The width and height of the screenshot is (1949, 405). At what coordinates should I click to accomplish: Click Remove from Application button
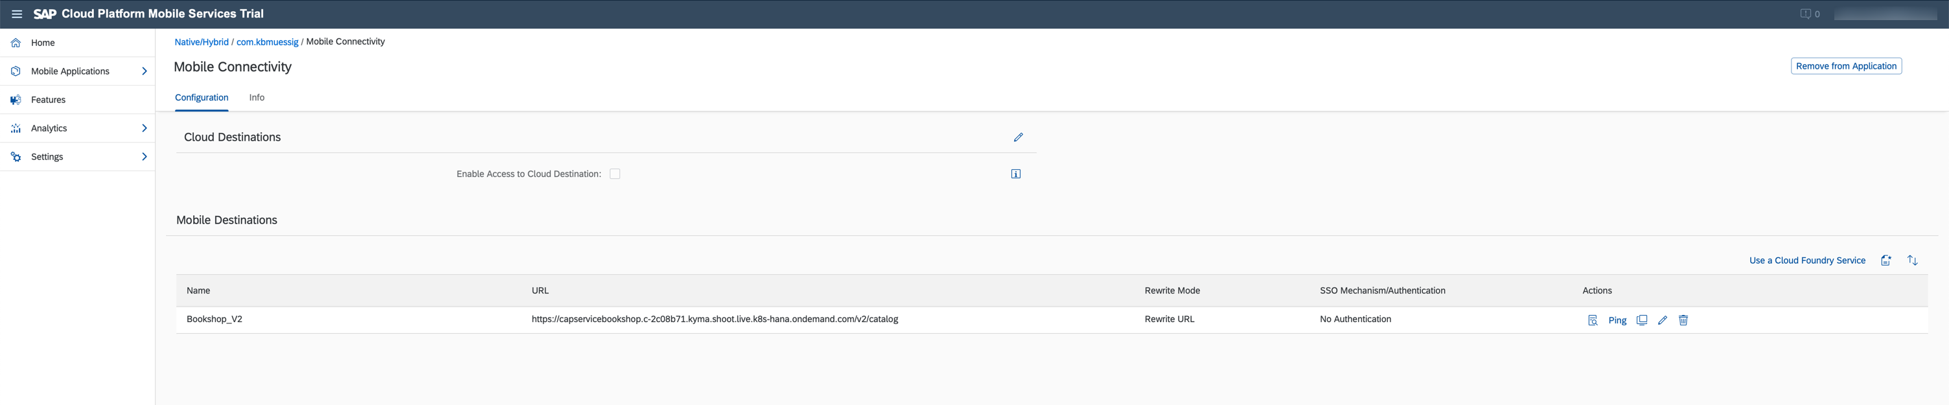click(x=1845, y=66)
